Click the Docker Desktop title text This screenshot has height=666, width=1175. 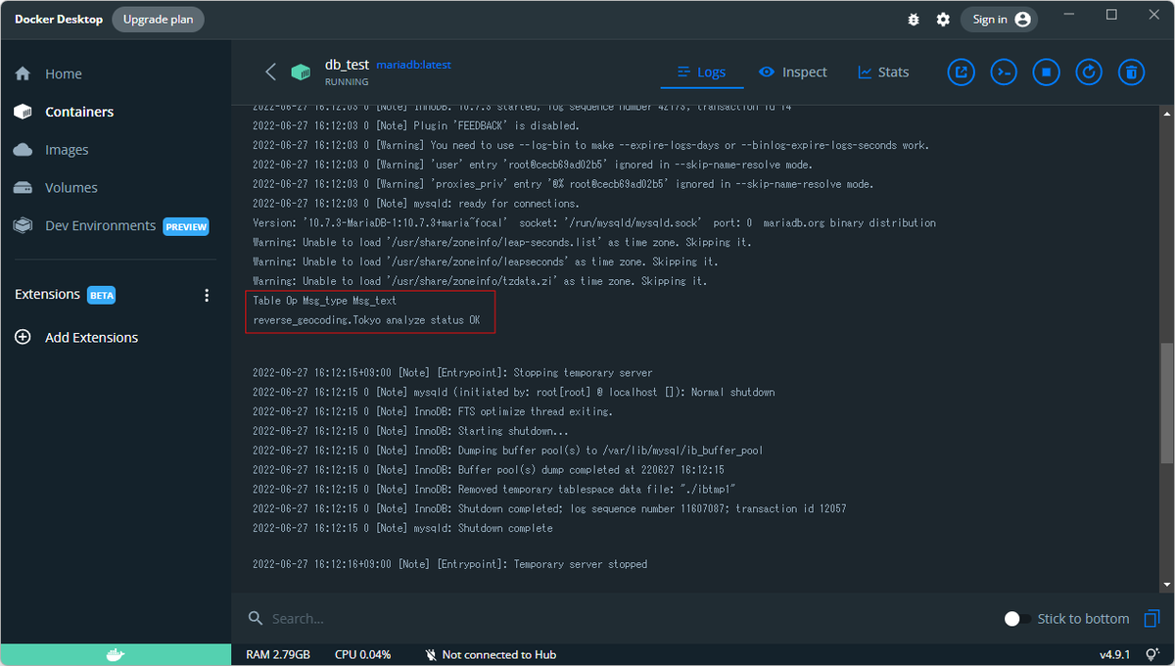[59, 19]
